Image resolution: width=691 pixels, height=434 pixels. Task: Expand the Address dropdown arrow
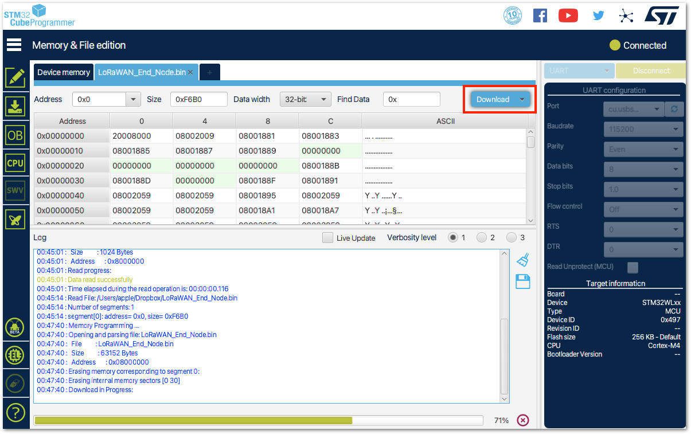pyautogui.click(x=133, y=99)
